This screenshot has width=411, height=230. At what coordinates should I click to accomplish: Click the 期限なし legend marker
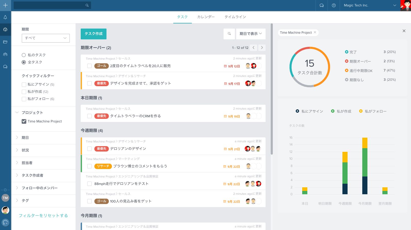(x=347, y=80)
